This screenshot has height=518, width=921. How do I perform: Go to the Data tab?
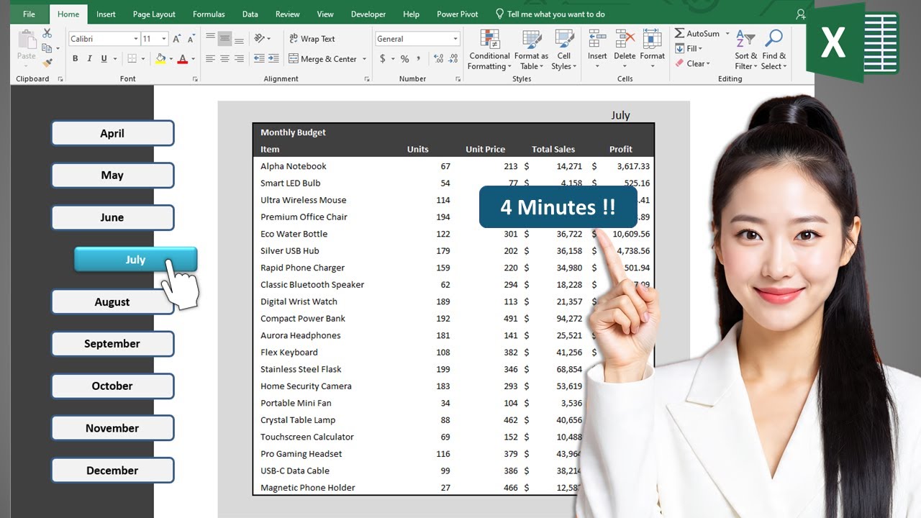(250, 14)
